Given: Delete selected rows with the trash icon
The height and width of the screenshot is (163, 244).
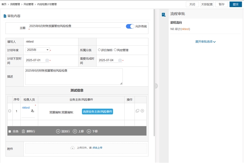Looking at the screenshot, I should 23,132.
